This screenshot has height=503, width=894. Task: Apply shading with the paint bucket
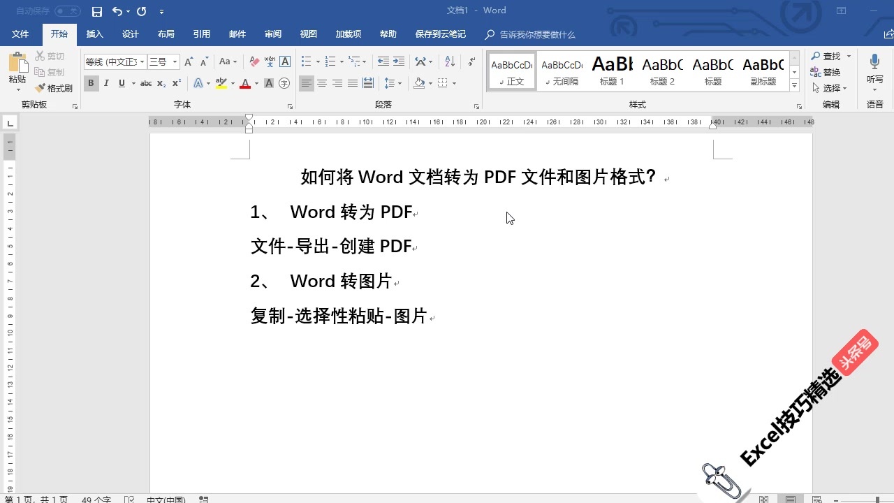tap(419, 83)
